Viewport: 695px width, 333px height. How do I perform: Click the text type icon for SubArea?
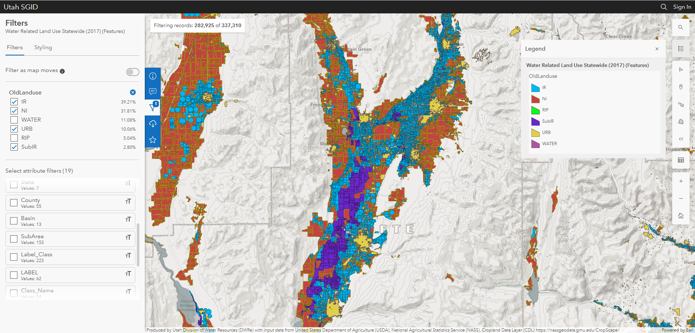pos(128,237)
